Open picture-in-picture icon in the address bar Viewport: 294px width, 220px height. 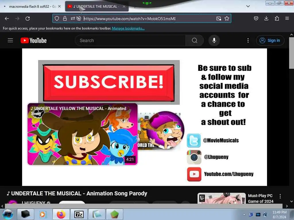218,18
